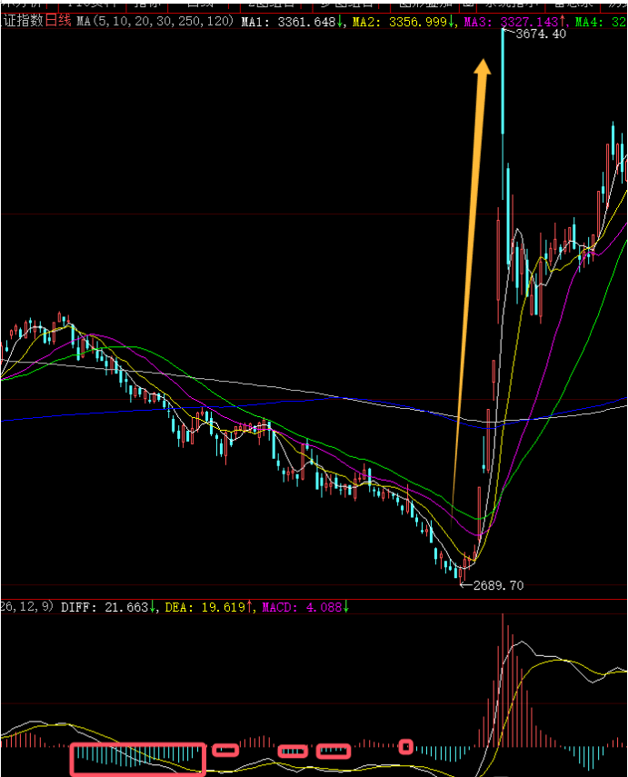628x777 pixels.
Task: Click the 2689.70 low price marker
Action: (498, 586)
